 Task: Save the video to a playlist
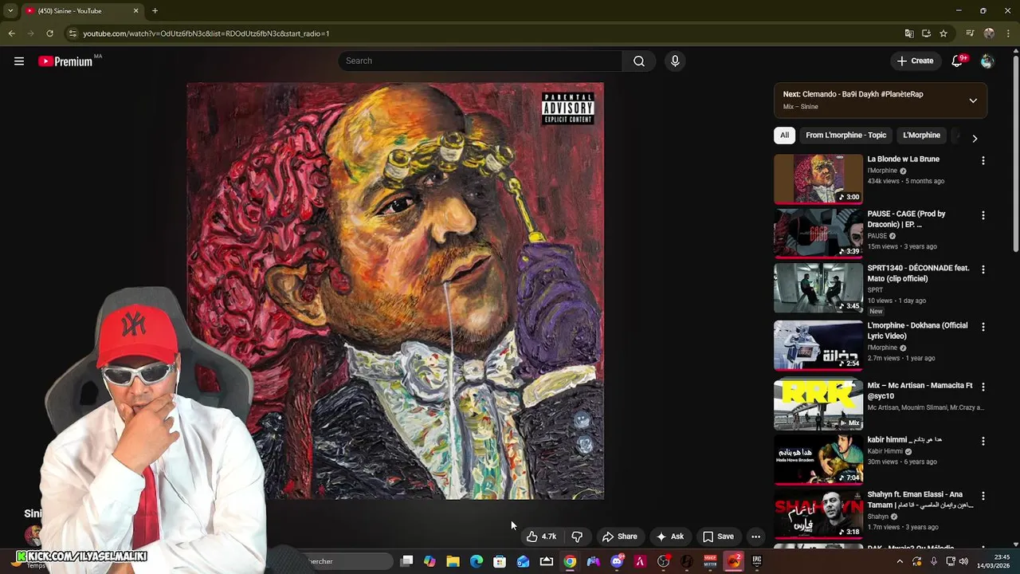[x=718, y=537]
